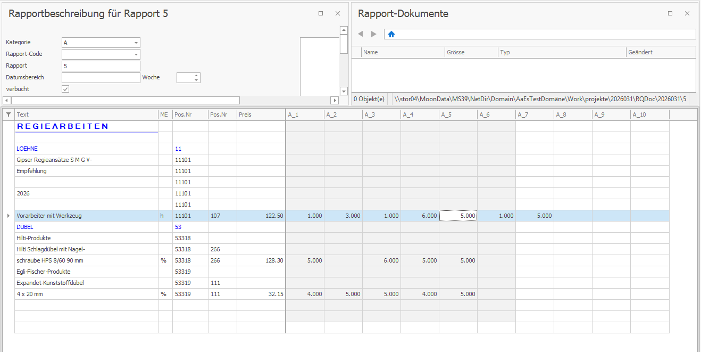Viewport: 701px width, 352px height.
Task: Open the Rapport-Code dropdown
Action: tap(136, 54)
